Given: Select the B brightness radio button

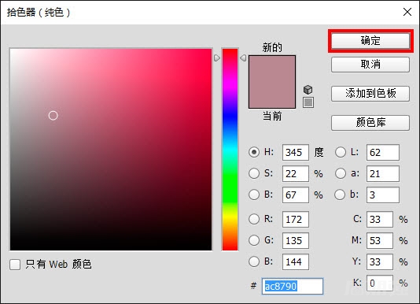Looking at the screenshot, I should (x=254, y=195).
